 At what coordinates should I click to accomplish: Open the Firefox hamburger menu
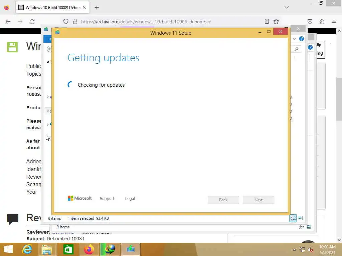click(x=334, y=21)
